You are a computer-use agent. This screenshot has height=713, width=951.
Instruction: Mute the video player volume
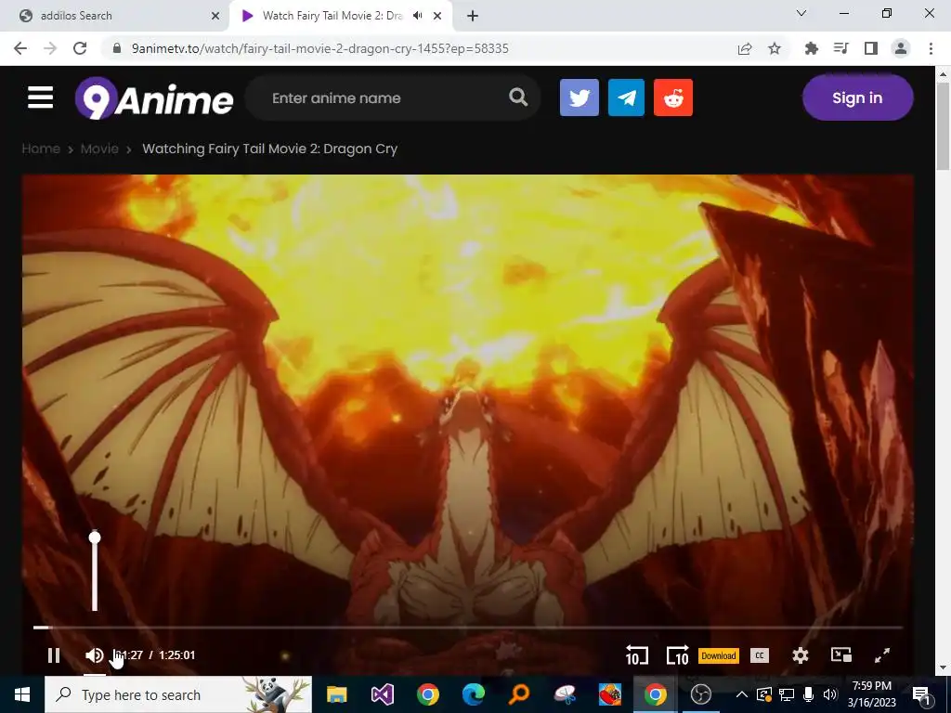(94, 655)
